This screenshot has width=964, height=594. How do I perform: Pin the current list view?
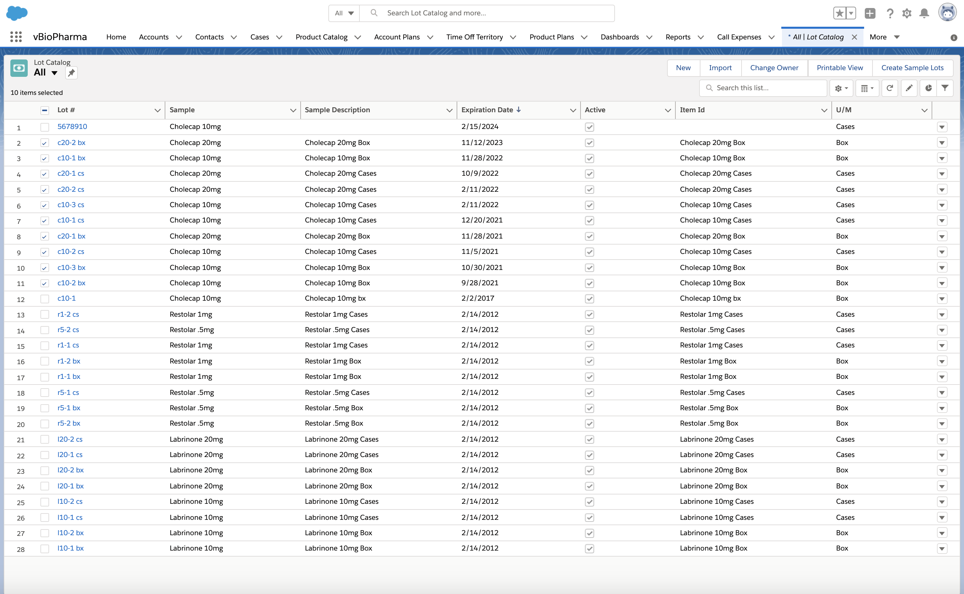tap(71, 73)
